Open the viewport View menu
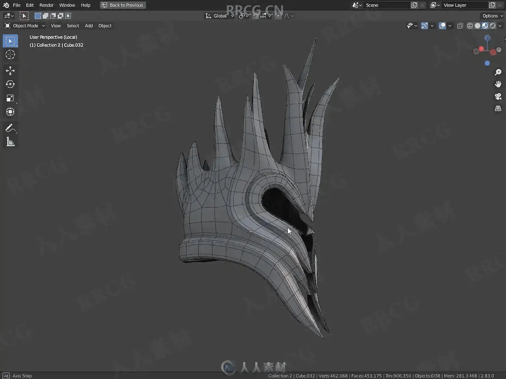Image resolution: width=506 pixels, height=379 pixels. (56, 26)
